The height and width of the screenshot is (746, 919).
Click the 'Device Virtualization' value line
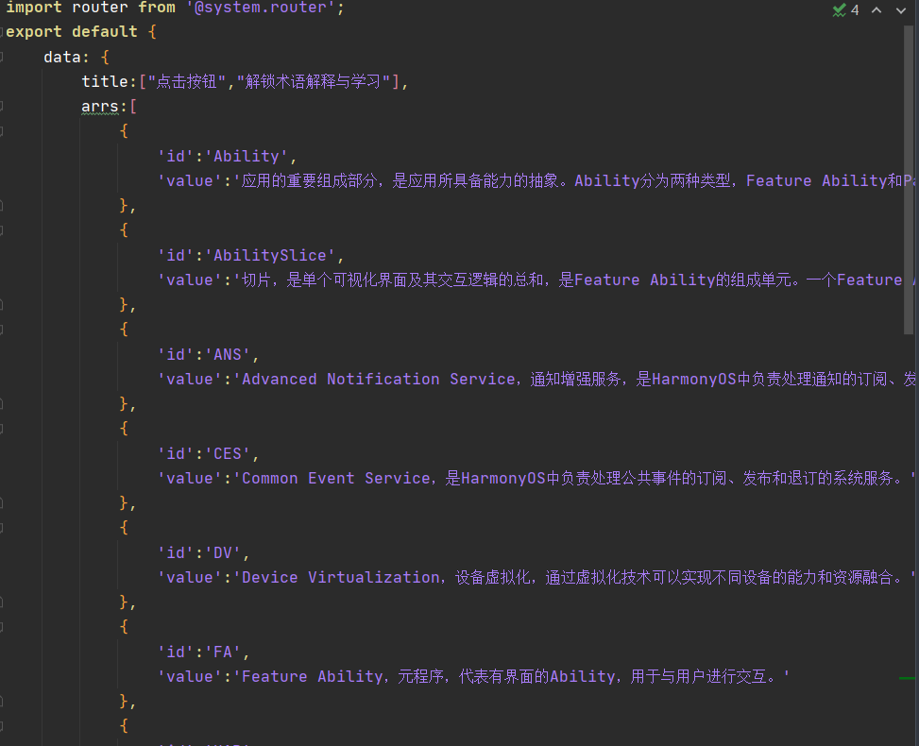(536, 577)
